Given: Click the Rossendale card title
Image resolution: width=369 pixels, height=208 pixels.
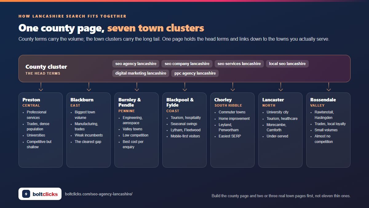Looking at the screenshot, I should (323, 100).
